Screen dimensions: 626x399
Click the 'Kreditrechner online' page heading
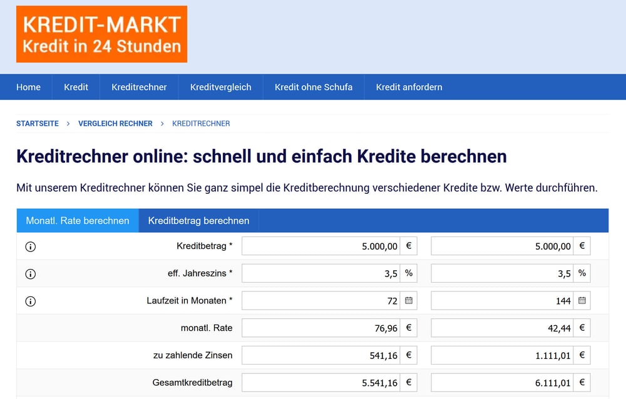click(262, 156)
